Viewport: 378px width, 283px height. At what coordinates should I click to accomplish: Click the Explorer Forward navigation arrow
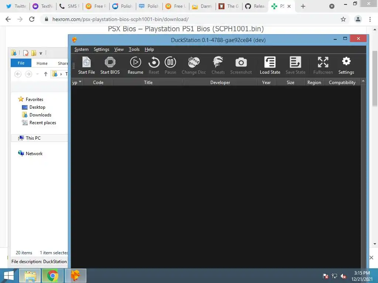(28, 74)
